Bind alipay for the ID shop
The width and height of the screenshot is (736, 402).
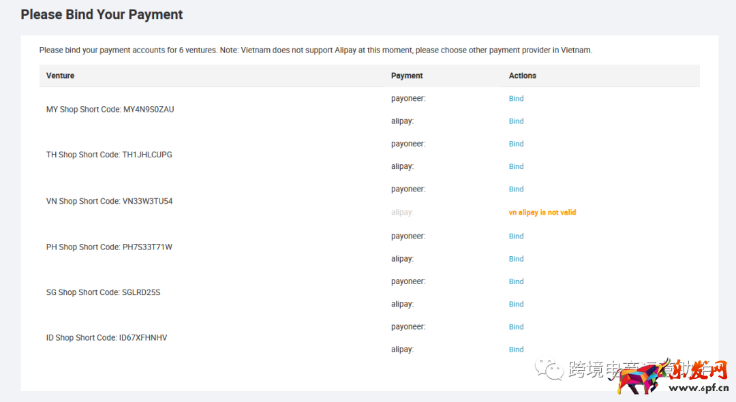coord(516,350)
